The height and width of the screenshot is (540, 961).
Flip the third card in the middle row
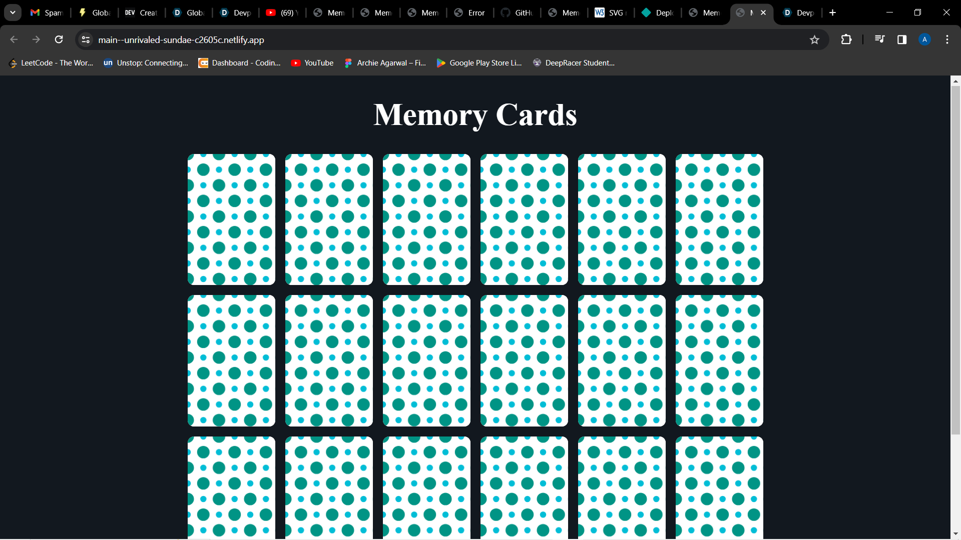pyautogui.click(x=426, y=360)
